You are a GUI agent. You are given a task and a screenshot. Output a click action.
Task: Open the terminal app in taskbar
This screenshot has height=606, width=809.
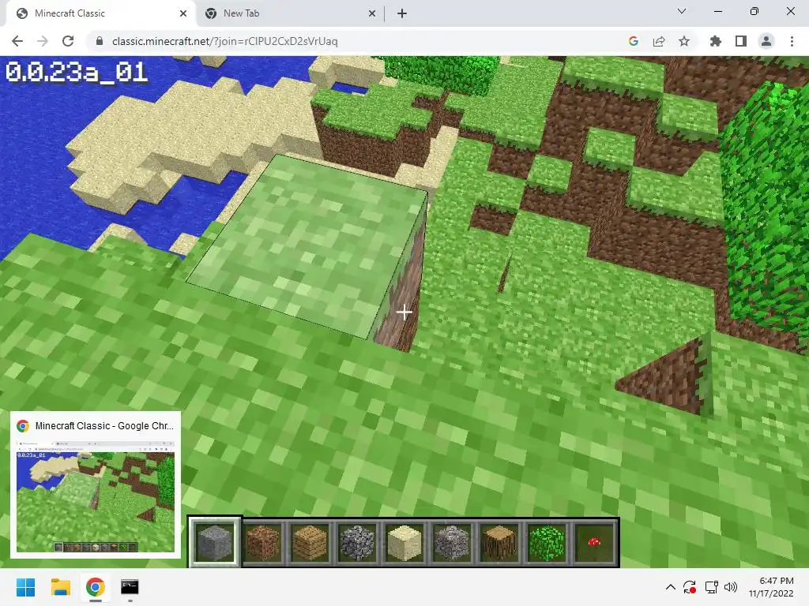[130, 587]
